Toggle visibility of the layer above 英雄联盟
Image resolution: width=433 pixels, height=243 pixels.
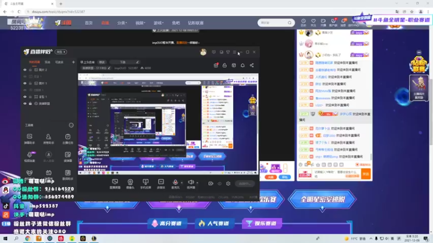point(25,97)
